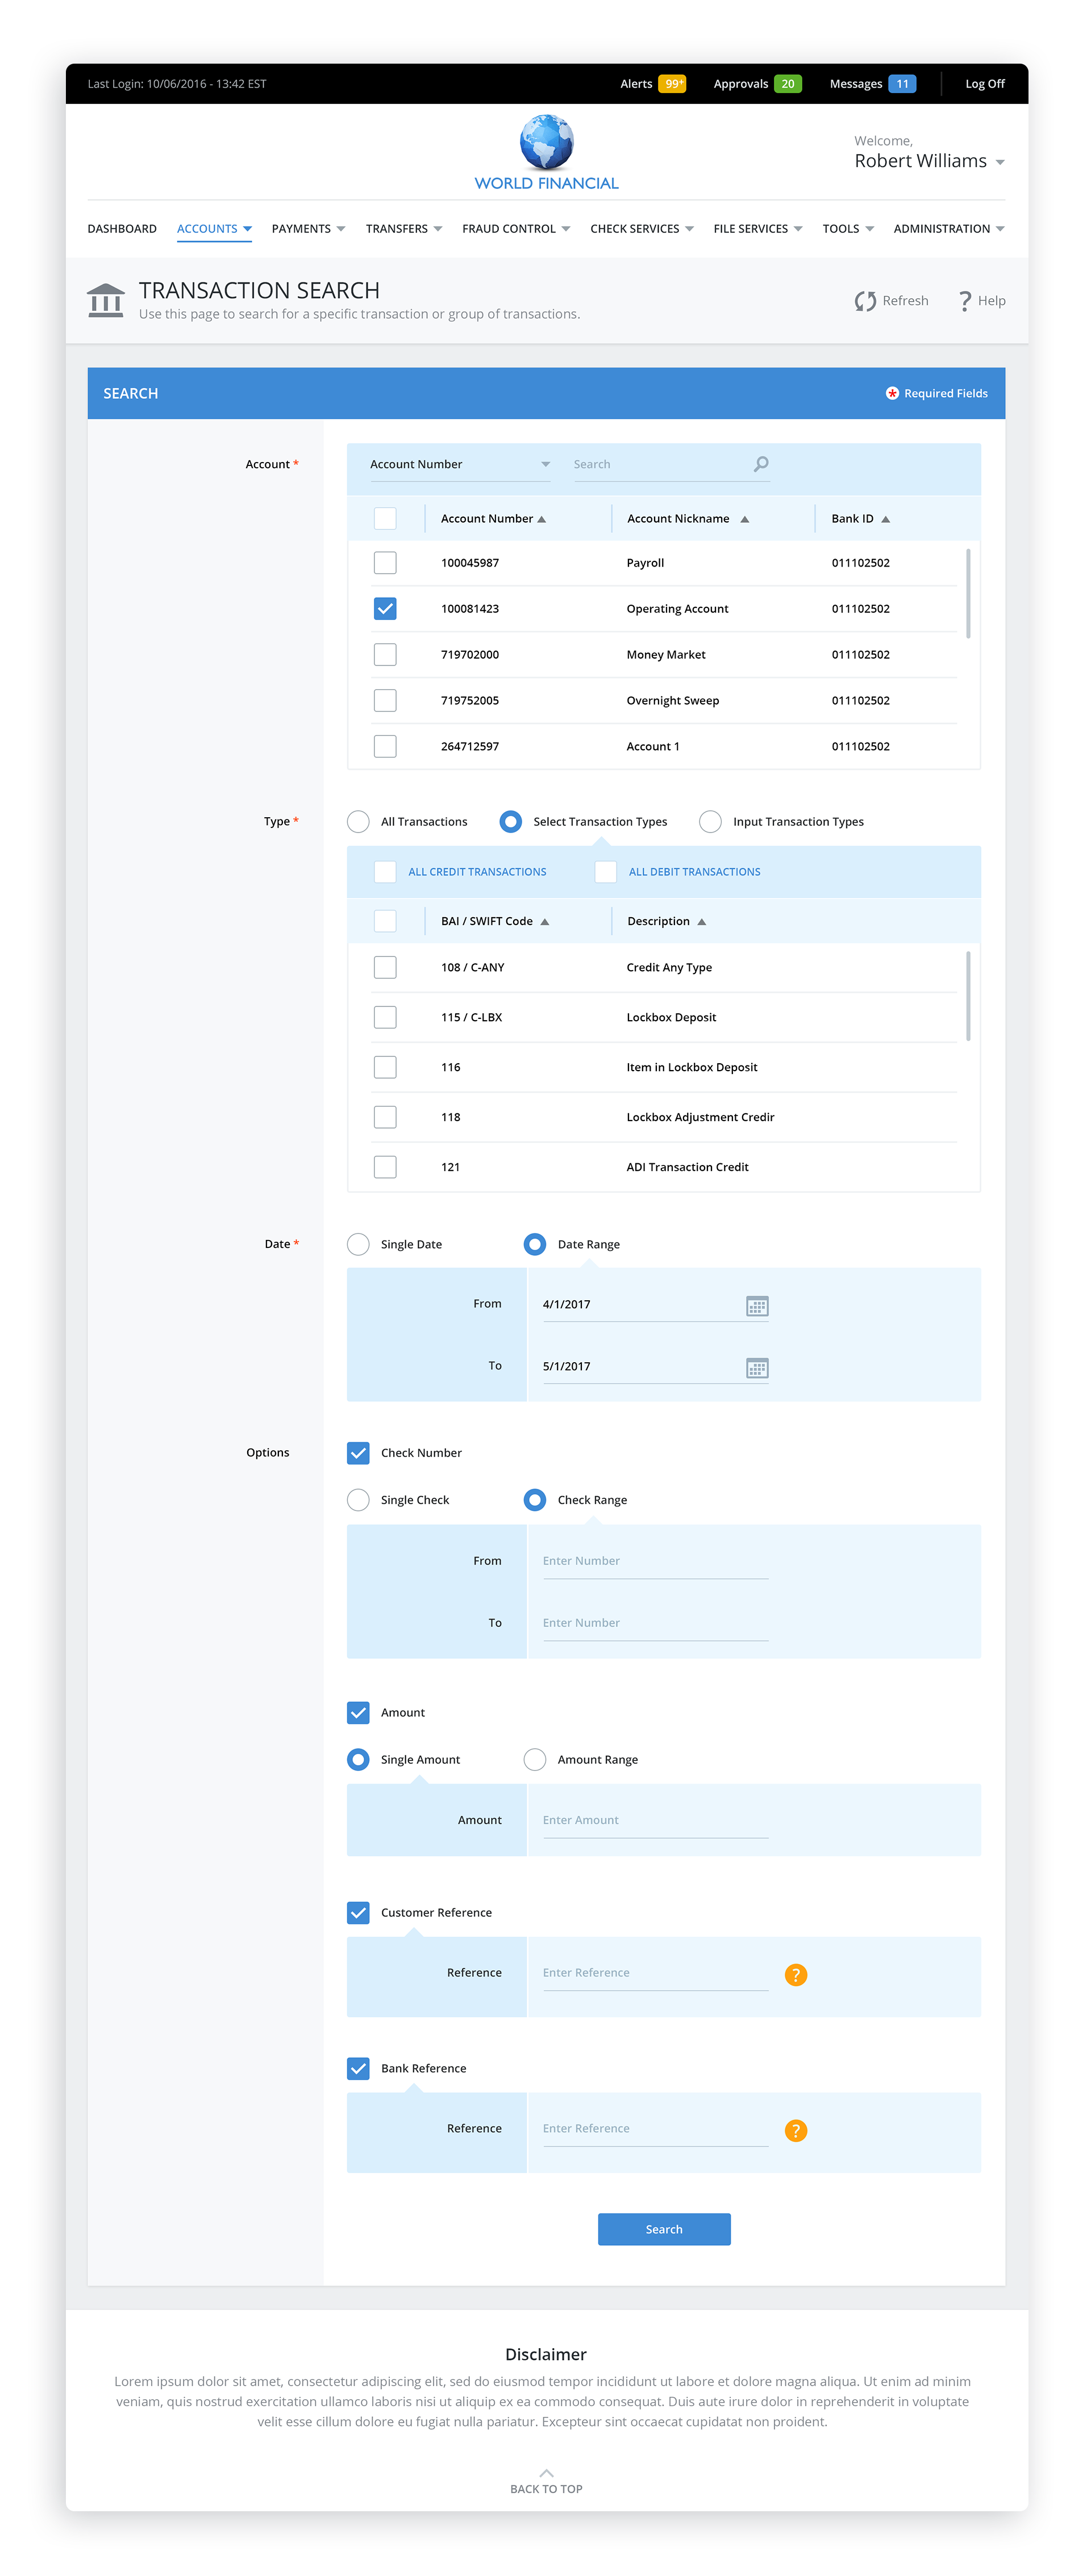This screenshot has height=2576, width=1091.
Task: Select All Transactions radio option
Action: [358, 822]
